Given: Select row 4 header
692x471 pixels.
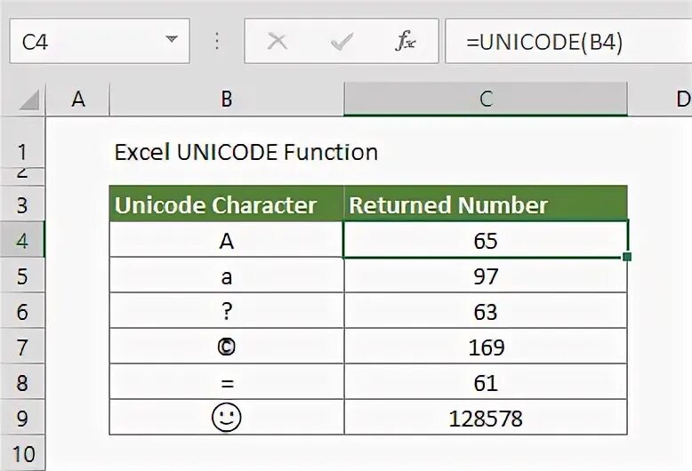Looking at the screenshot, I should coord(22,239).
